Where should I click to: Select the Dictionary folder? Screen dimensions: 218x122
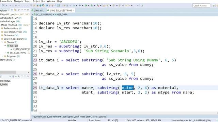point(9,35)
